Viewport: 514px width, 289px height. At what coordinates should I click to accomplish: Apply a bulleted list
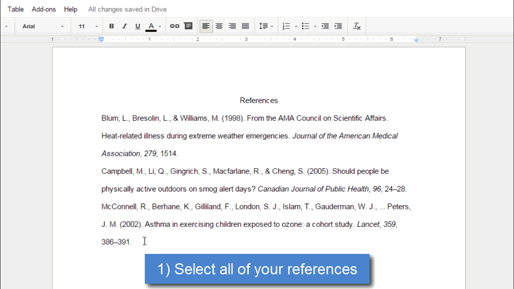pos(305,26)
